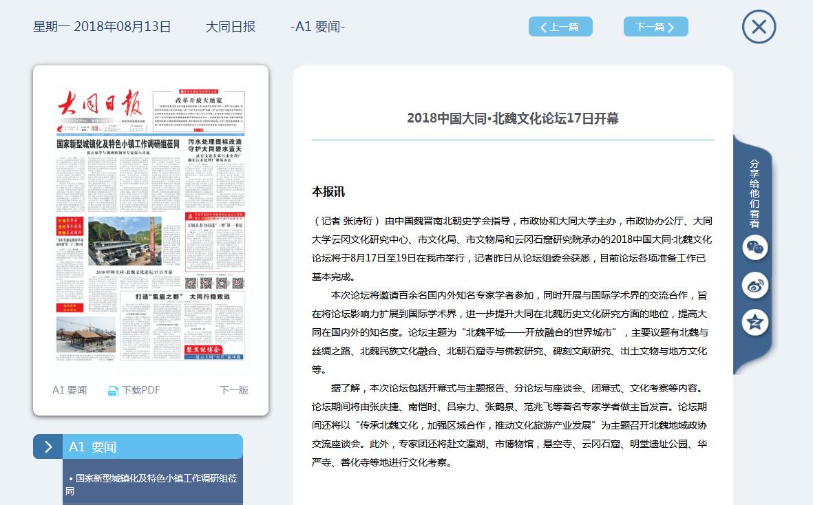The height and width of the screenshot is (505, 813).
Task: Click 改革开放天地宽 box on page thumbnail
Action: (198, 111)
